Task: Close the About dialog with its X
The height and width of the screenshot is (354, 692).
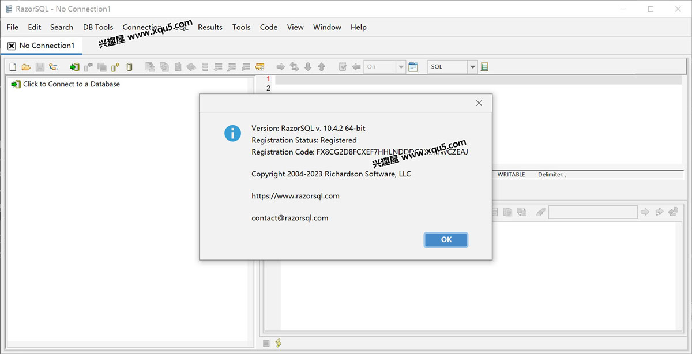Action: (x=479, y=103)
